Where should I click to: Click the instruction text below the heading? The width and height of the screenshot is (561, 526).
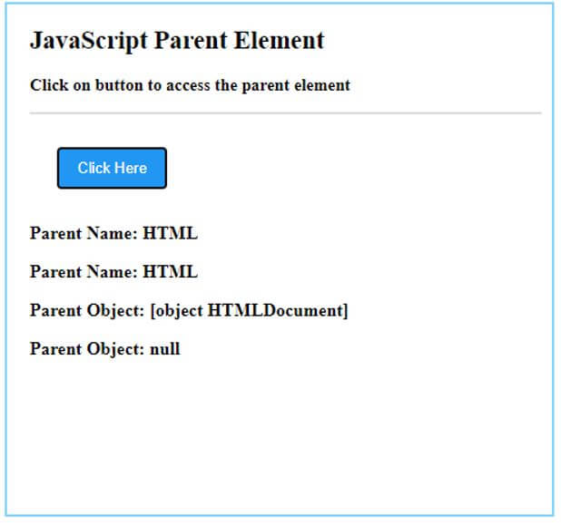pyautogui.click(x=190, y=86)
